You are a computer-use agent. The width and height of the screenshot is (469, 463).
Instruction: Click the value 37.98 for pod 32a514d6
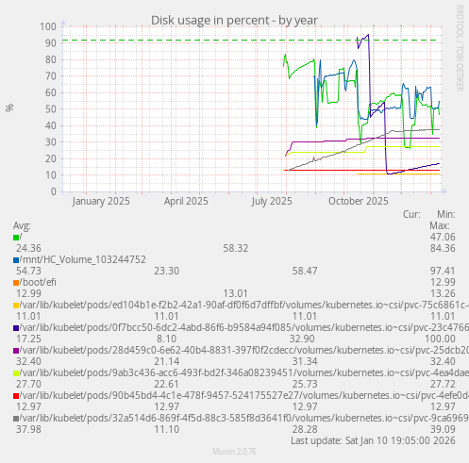tap(28, 429)
